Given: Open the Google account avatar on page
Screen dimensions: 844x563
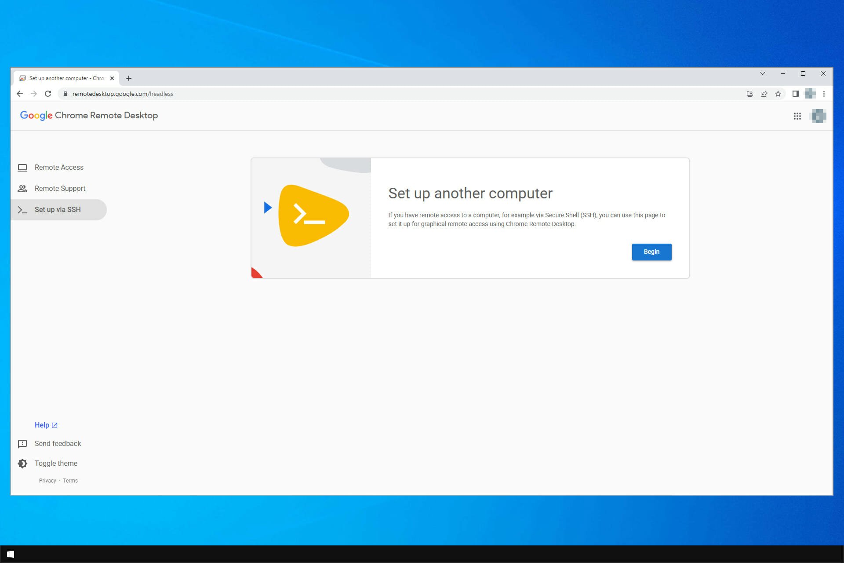Looking at the screenshot, I should click(818, 116).
